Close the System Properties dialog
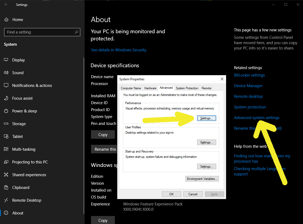The width and height of the screenshot is (303, 224). (222, 79)
